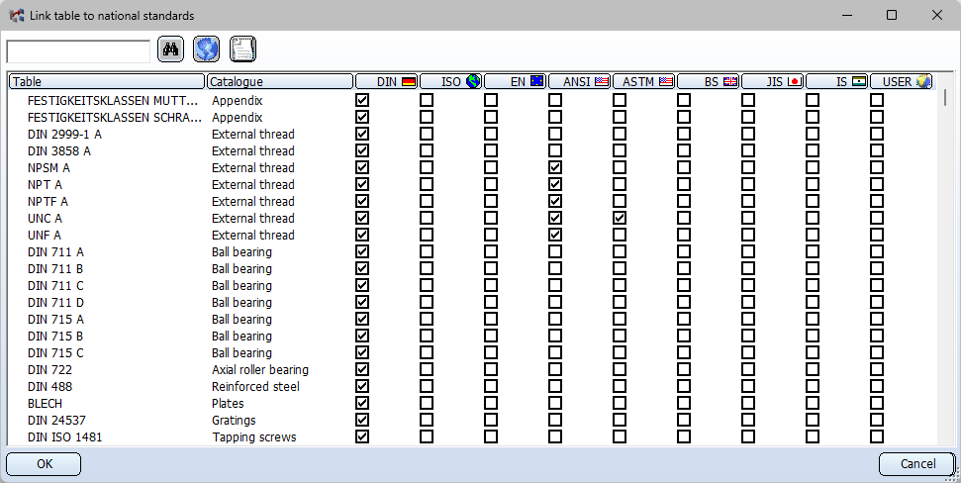The height and width of the screenshot is (483, 961).
Task: Check ISO for DIN 2999-1 A
Action: (427, 134)
